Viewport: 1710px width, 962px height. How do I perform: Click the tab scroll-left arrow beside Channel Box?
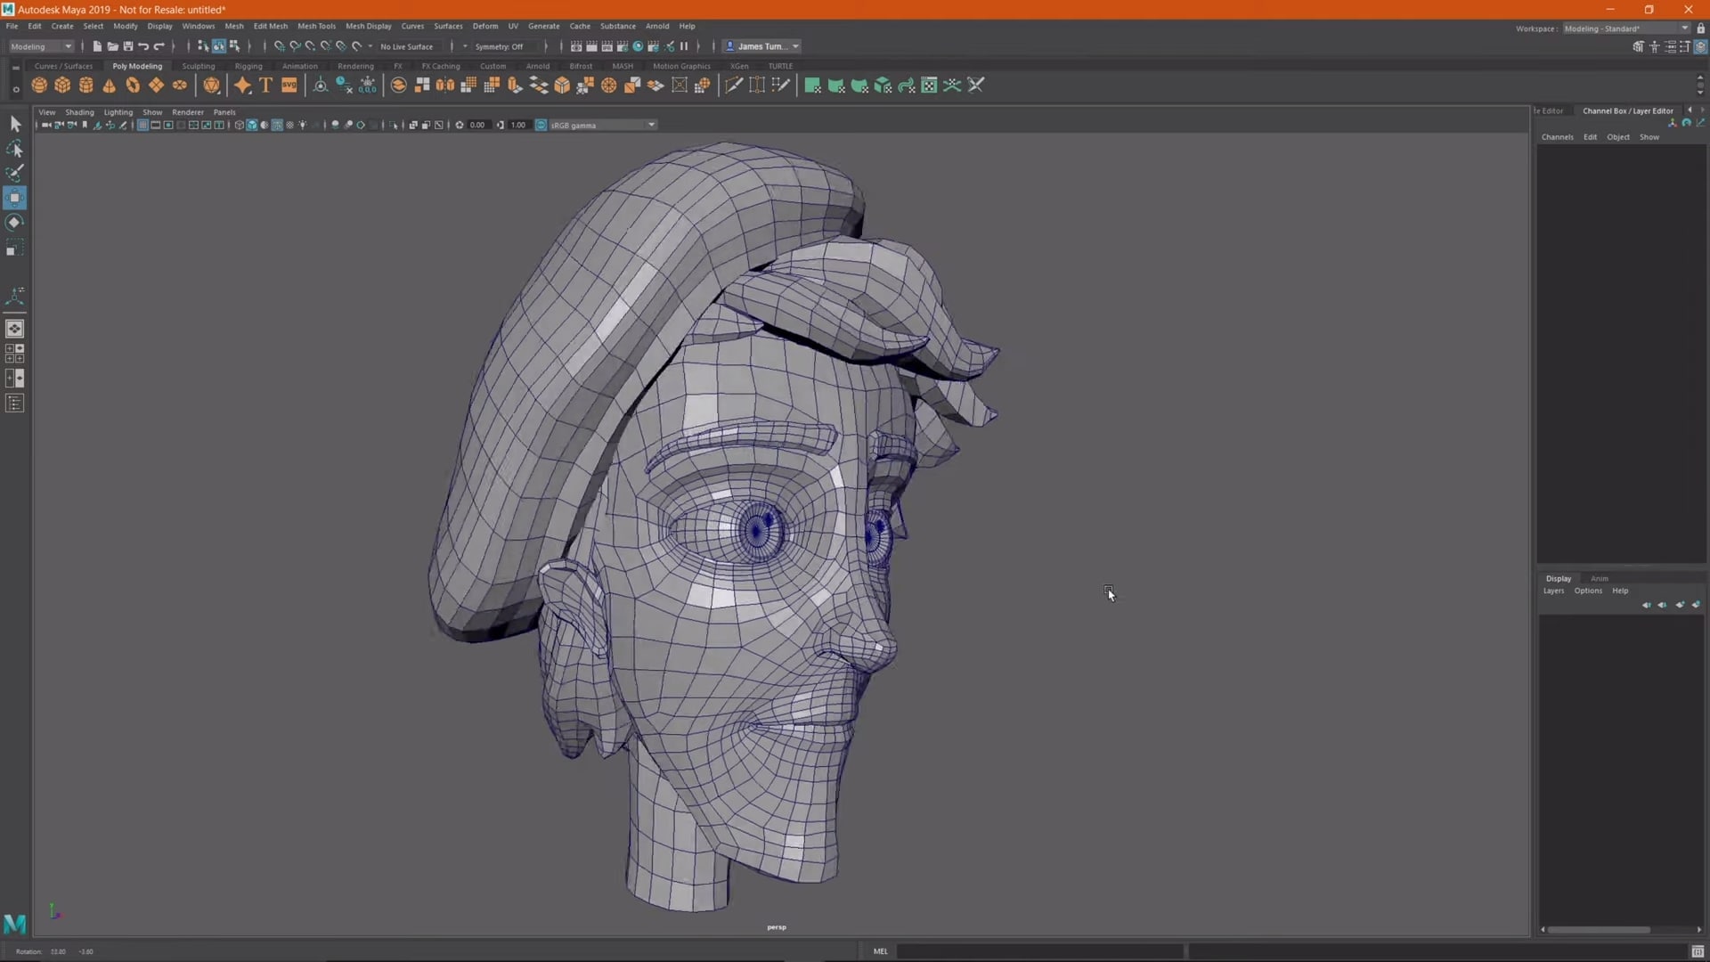[1690, 110]
